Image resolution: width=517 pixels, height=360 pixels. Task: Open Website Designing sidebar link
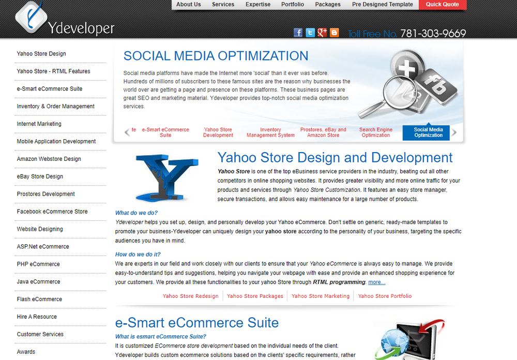40,229
